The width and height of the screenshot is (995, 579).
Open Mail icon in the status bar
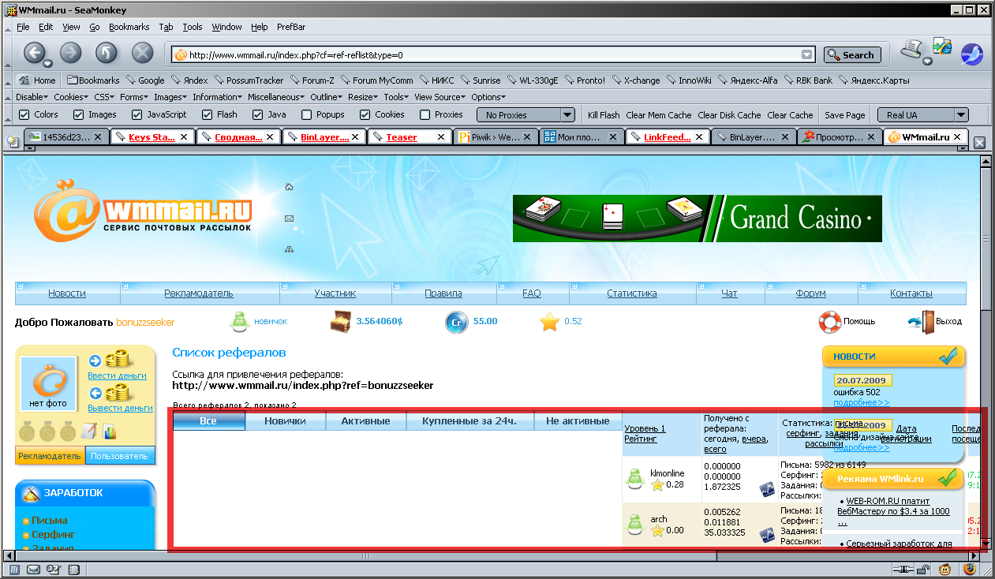[x=33, y=569]
